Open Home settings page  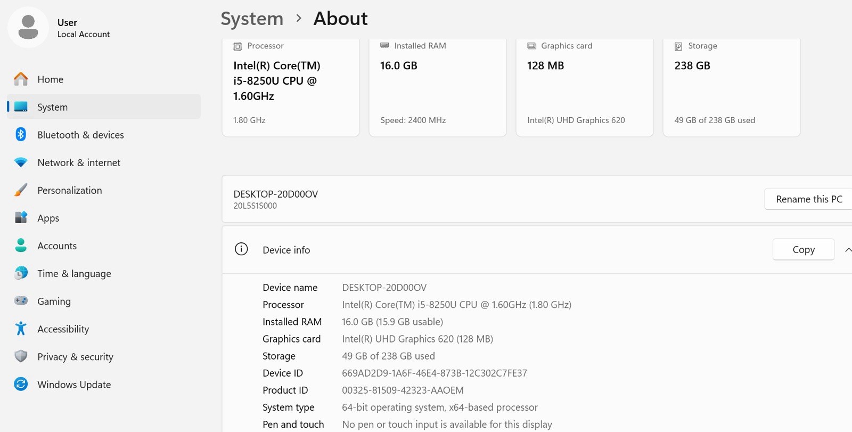pyautogui.click(x=104, y=79)
